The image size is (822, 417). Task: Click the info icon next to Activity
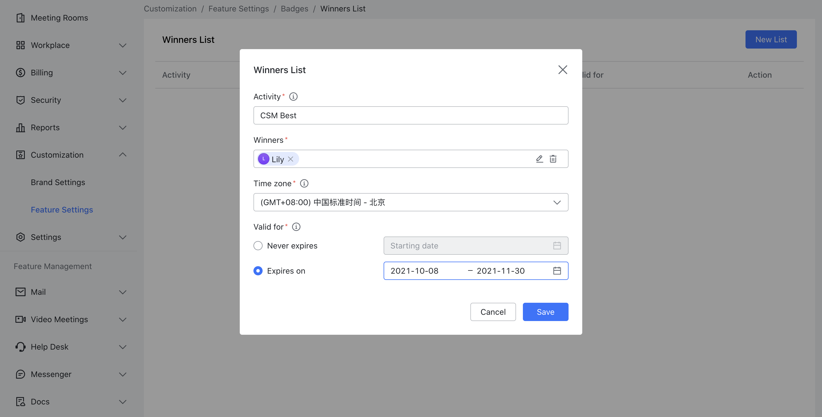pyautogui.click(x=293, y=97)
